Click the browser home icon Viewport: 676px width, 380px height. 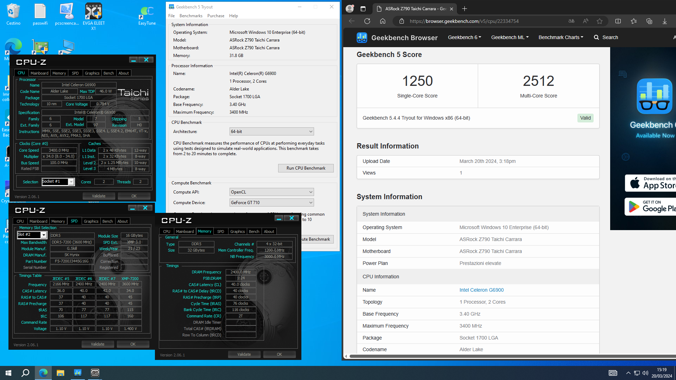[x=383, y=21]
